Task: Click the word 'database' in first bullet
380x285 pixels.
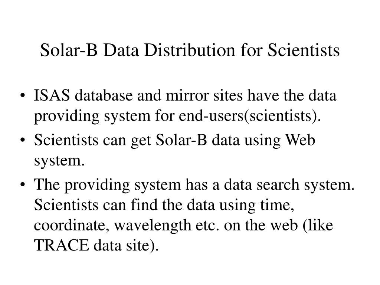Action: 104,95
